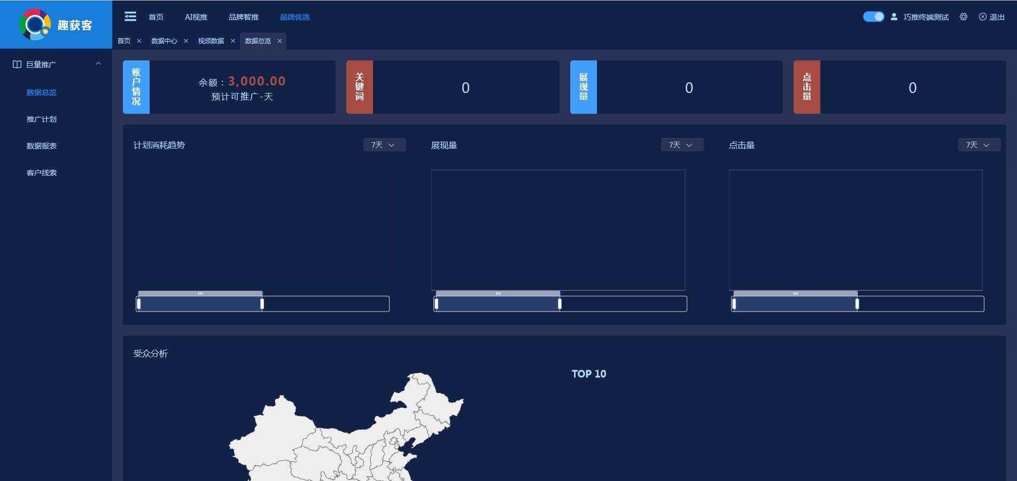This screenshot has height=481, width=1017.
Task: Click the 3,000.00 balance amount
Action: click(x=257, y=81)
